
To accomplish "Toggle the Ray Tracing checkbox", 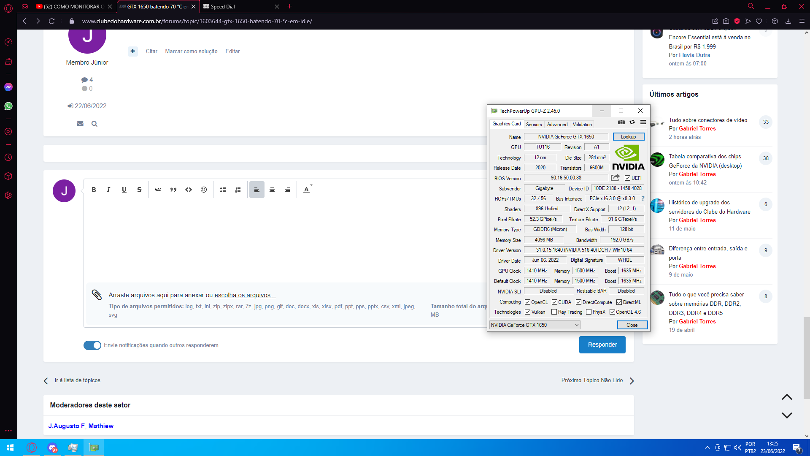I will coord(554,312).
